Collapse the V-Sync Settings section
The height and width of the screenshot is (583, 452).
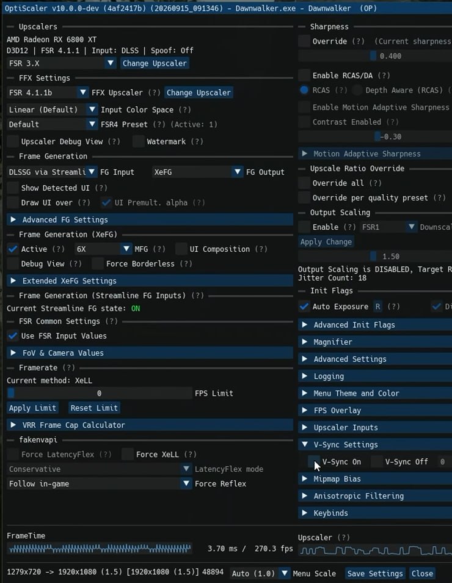coord(375,444)
